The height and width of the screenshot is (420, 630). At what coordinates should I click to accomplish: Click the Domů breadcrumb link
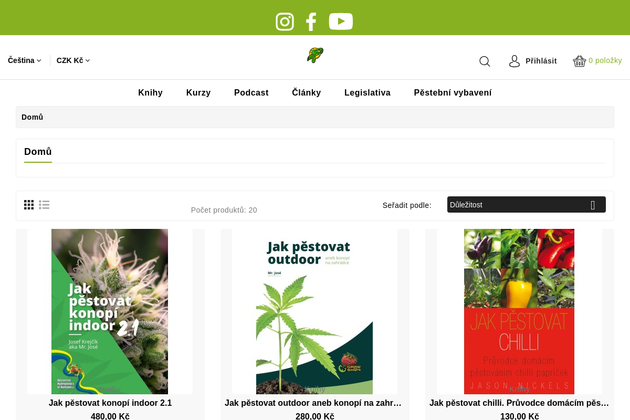(x=33, y=117)
